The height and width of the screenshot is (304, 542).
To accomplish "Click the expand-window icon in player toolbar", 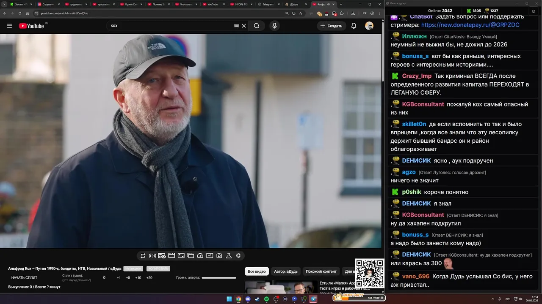I will (181, 256).
